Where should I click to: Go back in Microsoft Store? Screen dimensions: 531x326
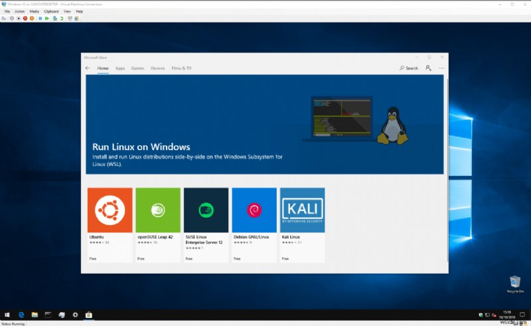pyautogui.click(x=88, y=68)
